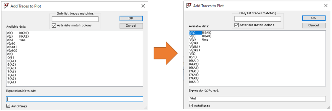The height and width of the screenshot is (111, 332).
Task: Pick time trace in right list
Action: pos(205,40)
